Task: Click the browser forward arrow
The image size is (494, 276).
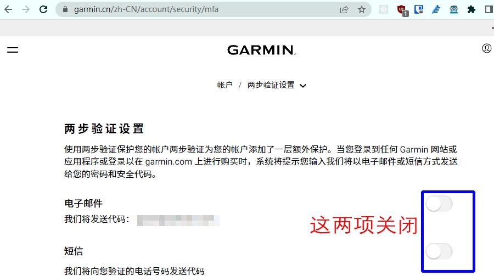Action: tap(26, 9)
